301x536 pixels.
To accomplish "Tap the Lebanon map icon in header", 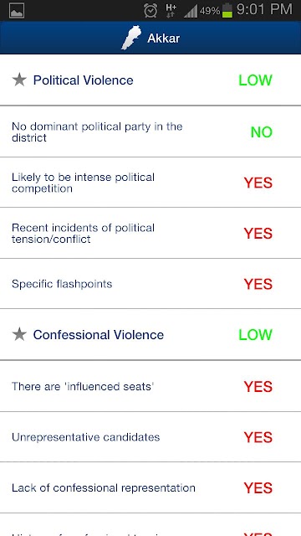I will point(131,38).
